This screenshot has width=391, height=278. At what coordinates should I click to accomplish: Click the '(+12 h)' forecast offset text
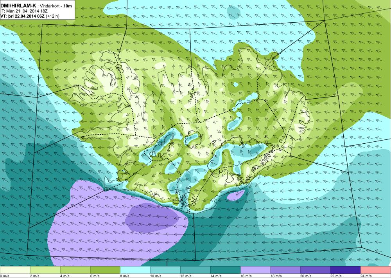click(53, 16)
